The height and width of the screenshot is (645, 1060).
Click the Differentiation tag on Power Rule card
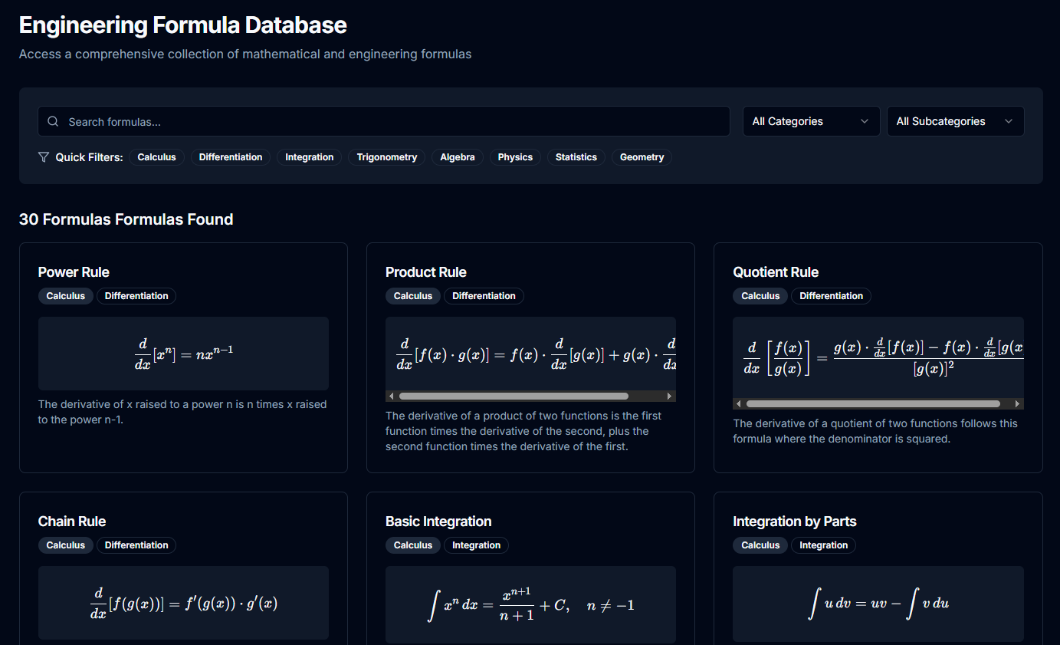point(136,295)
